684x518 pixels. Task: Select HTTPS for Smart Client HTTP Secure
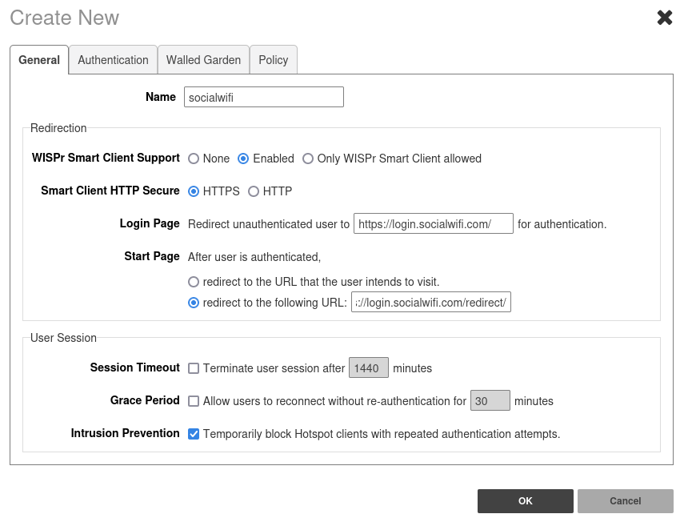coord(194,191)
